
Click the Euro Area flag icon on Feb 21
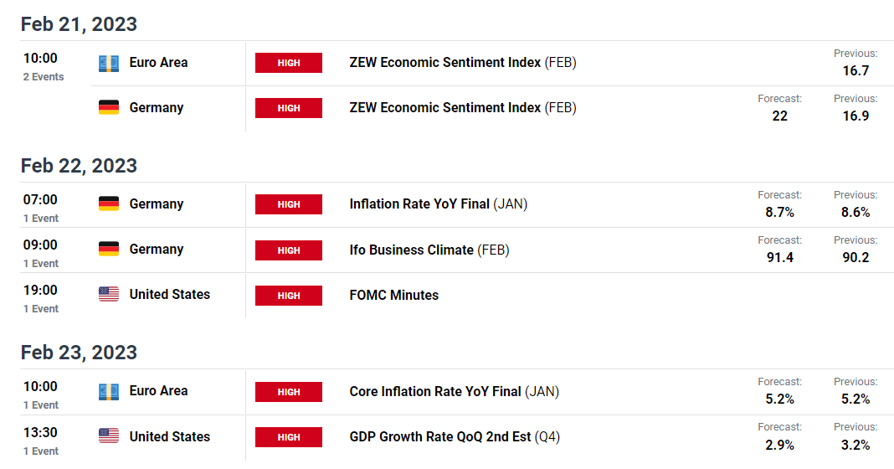pyautogui.click(x=108, y=63)
